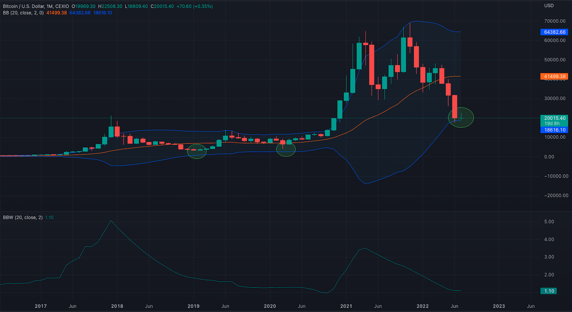Click the orange 41499.38 price-axis tag
Viewport: 572px width, 312px height.
click(554, 76)
